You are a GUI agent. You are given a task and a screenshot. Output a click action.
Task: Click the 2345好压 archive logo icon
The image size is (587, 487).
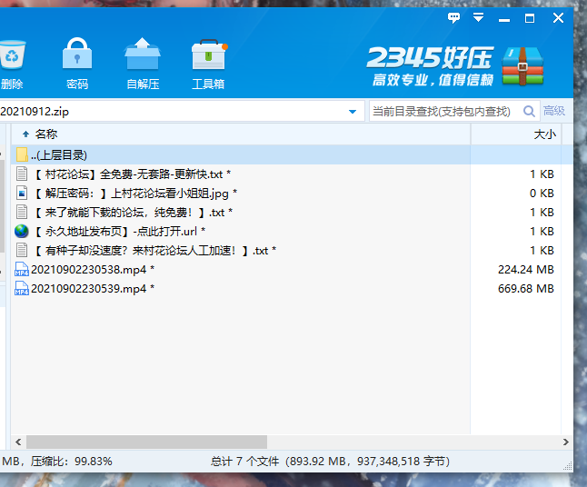coord(527,64)
